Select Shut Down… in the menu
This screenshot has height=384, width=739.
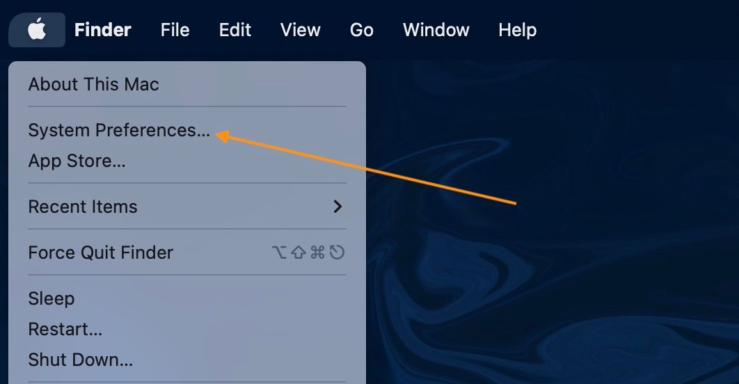[x=81, y=360]
